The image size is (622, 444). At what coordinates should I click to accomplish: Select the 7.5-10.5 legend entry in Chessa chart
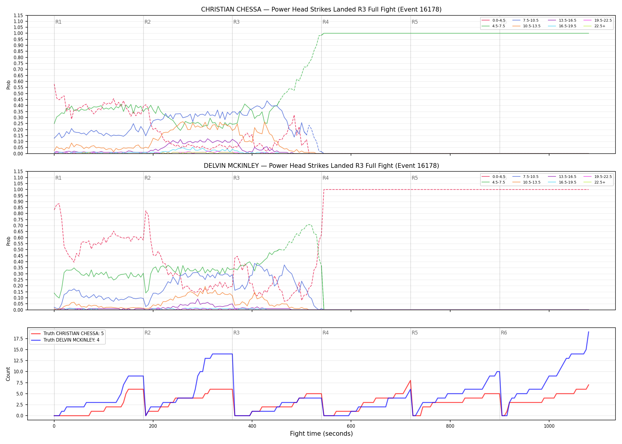[525, 20]
